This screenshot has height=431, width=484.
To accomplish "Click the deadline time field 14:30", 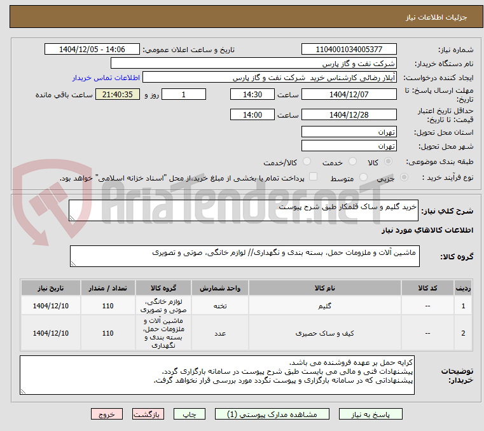I will pyautogui.click(x=252, y=94).
